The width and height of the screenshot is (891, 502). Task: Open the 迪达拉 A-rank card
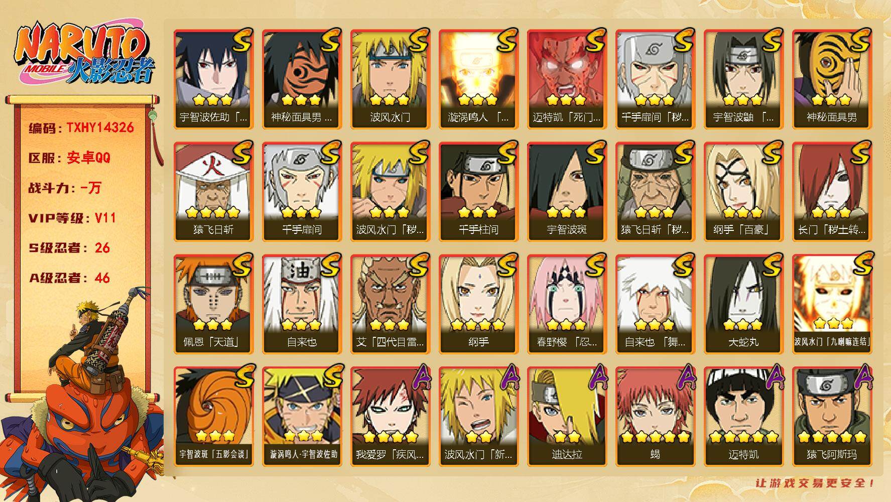click(566, 416)
